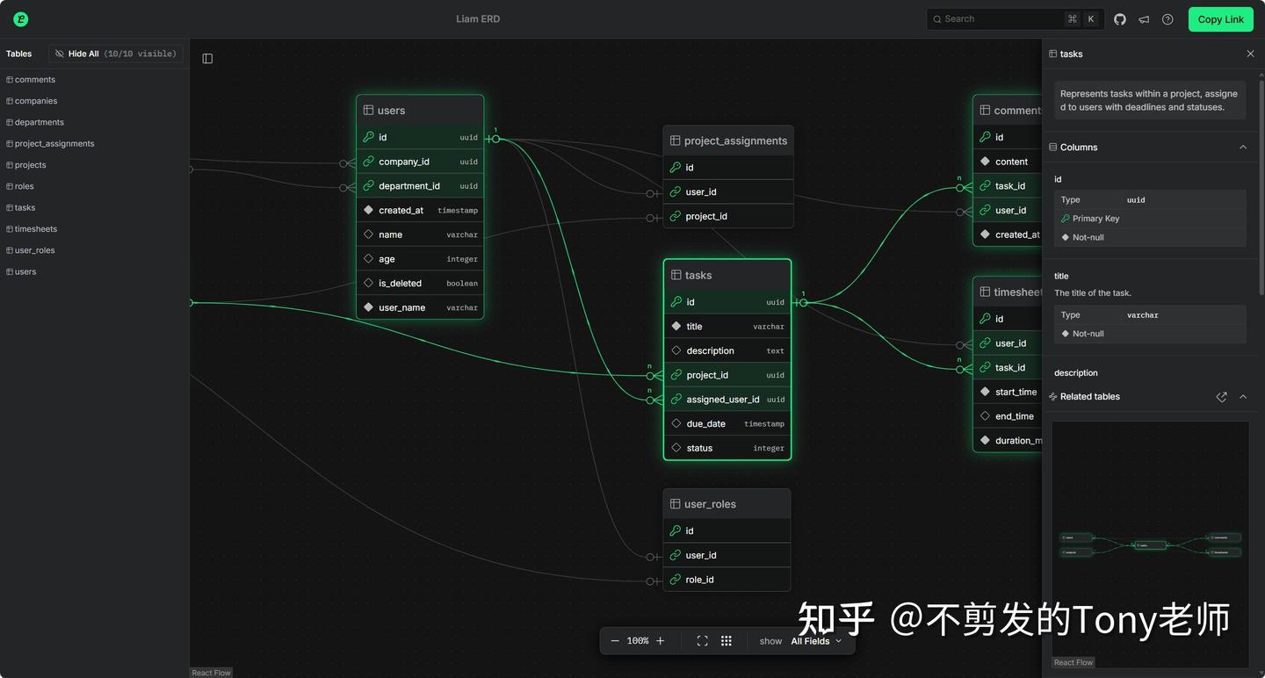Click the tidy-up grid icon in the toolbar
This screenshot has height=678, width=1265.
click(x=726, y=640)
